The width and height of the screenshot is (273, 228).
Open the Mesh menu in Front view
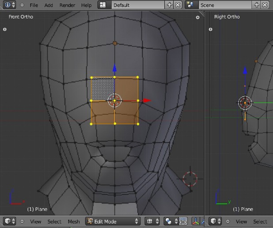click(x=74, y=222)
